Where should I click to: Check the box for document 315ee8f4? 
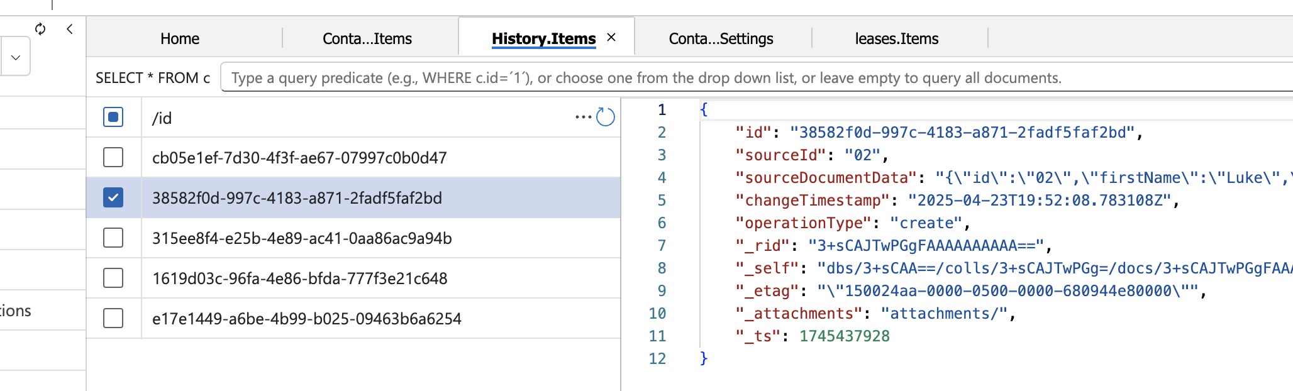(x=113, y=238)
